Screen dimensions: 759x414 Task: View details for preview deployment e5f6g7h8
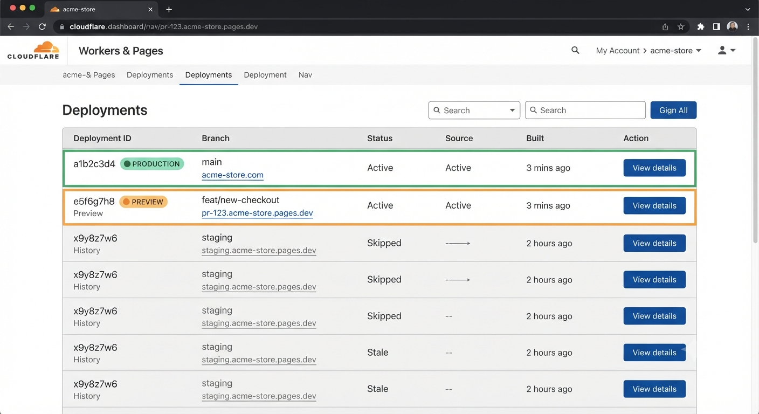[x=654, y=205]
